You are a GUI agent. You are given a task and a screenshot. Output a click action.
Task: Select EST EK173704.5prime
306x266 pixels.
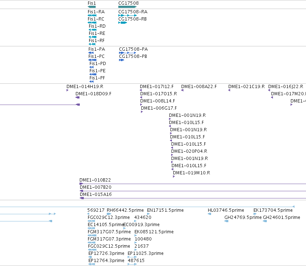(x=273, y=210)
